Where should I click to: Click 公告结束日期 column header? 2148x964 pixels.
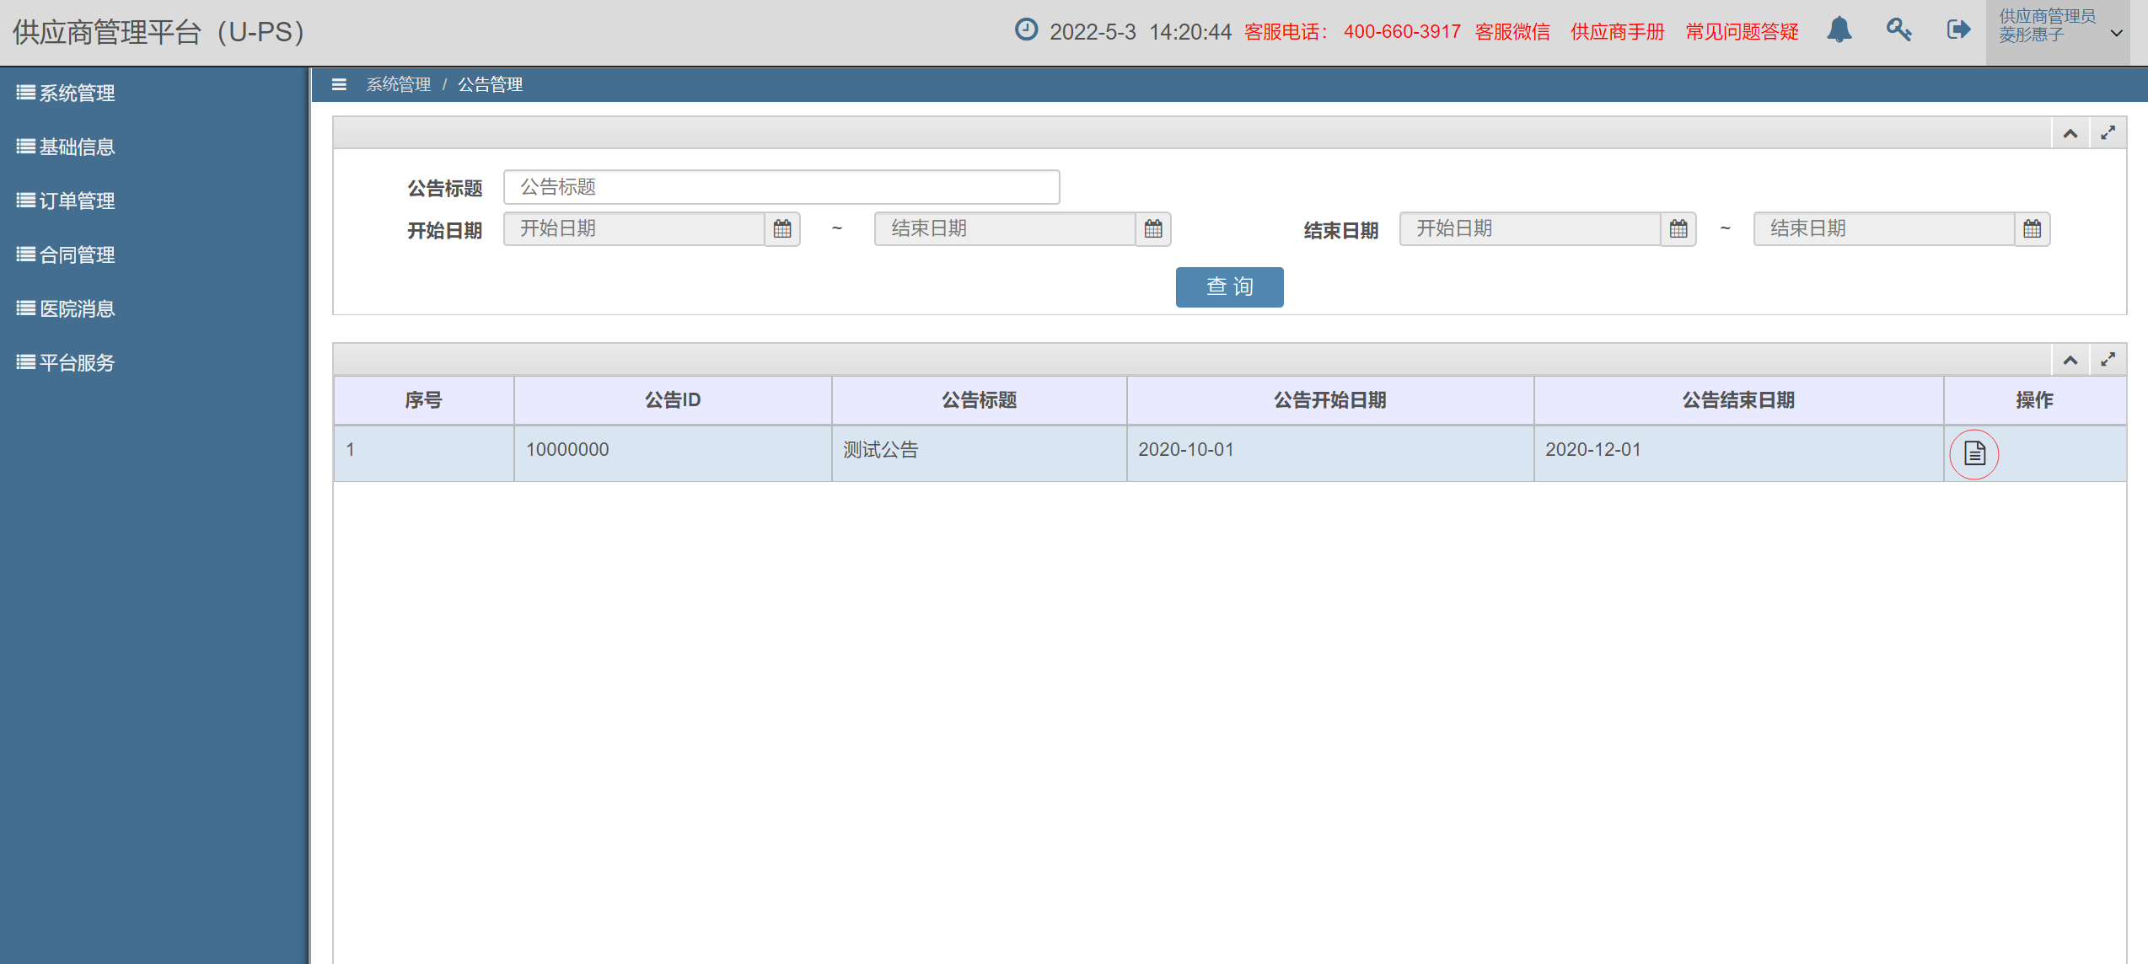click(1738, 400)
